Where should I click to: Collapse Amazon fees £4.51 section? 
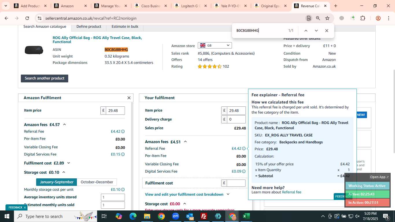pos(185,142)
